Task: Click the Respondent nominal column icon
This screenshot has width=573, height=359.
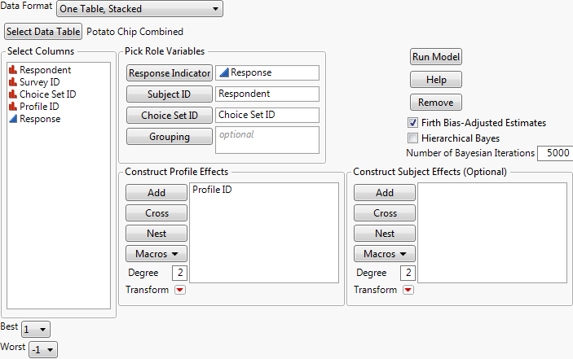Action: pyautogui.click(x=13, y=70)
